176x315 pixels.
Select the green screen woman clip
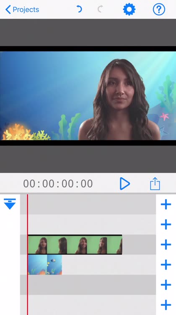coord(75,245)
